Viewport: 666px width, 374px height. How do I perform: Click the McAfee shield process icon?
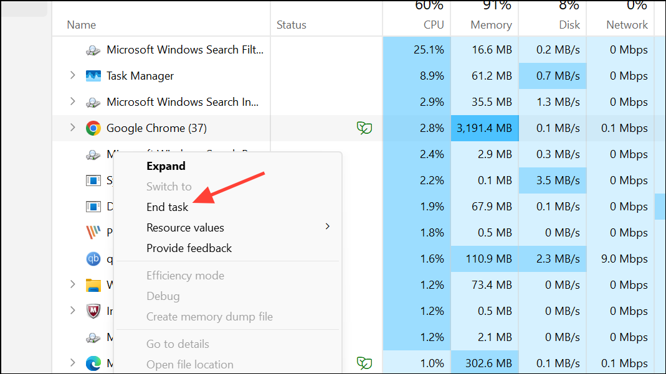pyautogui.click(x=93, y=311)
